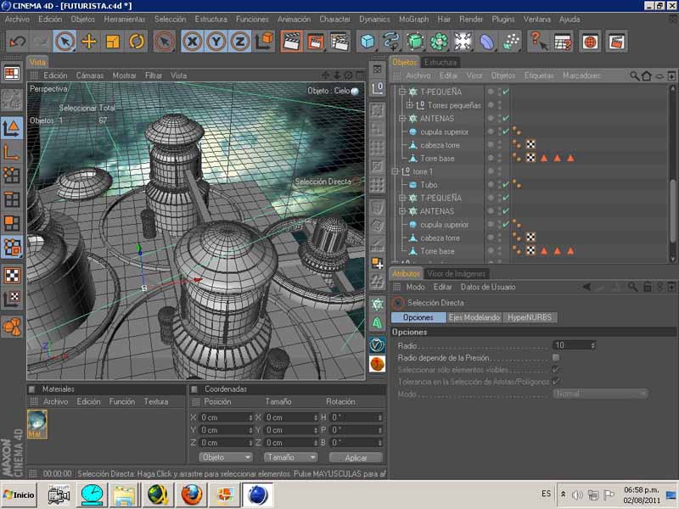Toggle Z axis lock
This screenshot has height=509, width=679.
(240, 42)
